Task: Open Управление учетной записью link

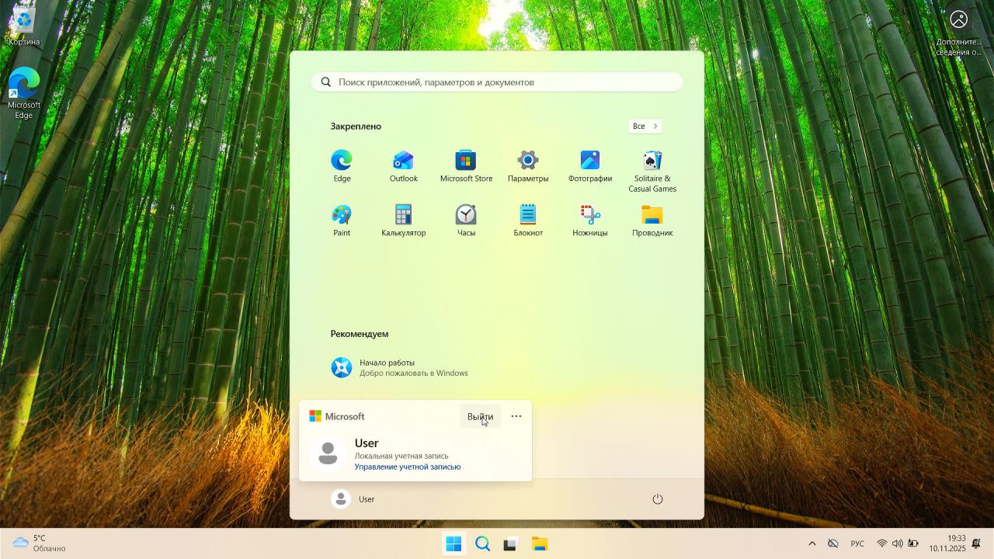Action: [x=407, y=467]
